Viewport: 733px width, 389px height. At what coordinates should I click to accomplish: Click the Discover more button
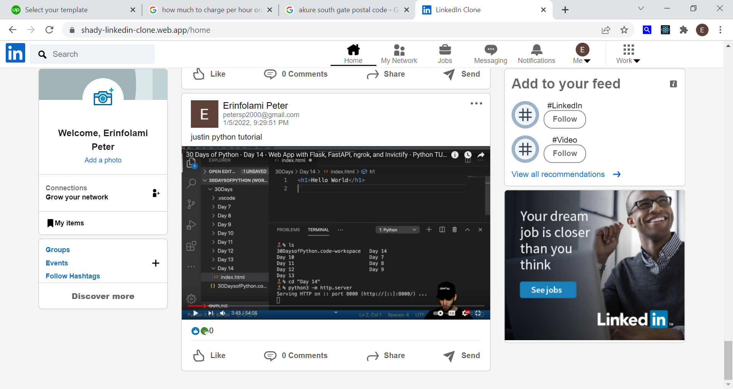[103, 296]
